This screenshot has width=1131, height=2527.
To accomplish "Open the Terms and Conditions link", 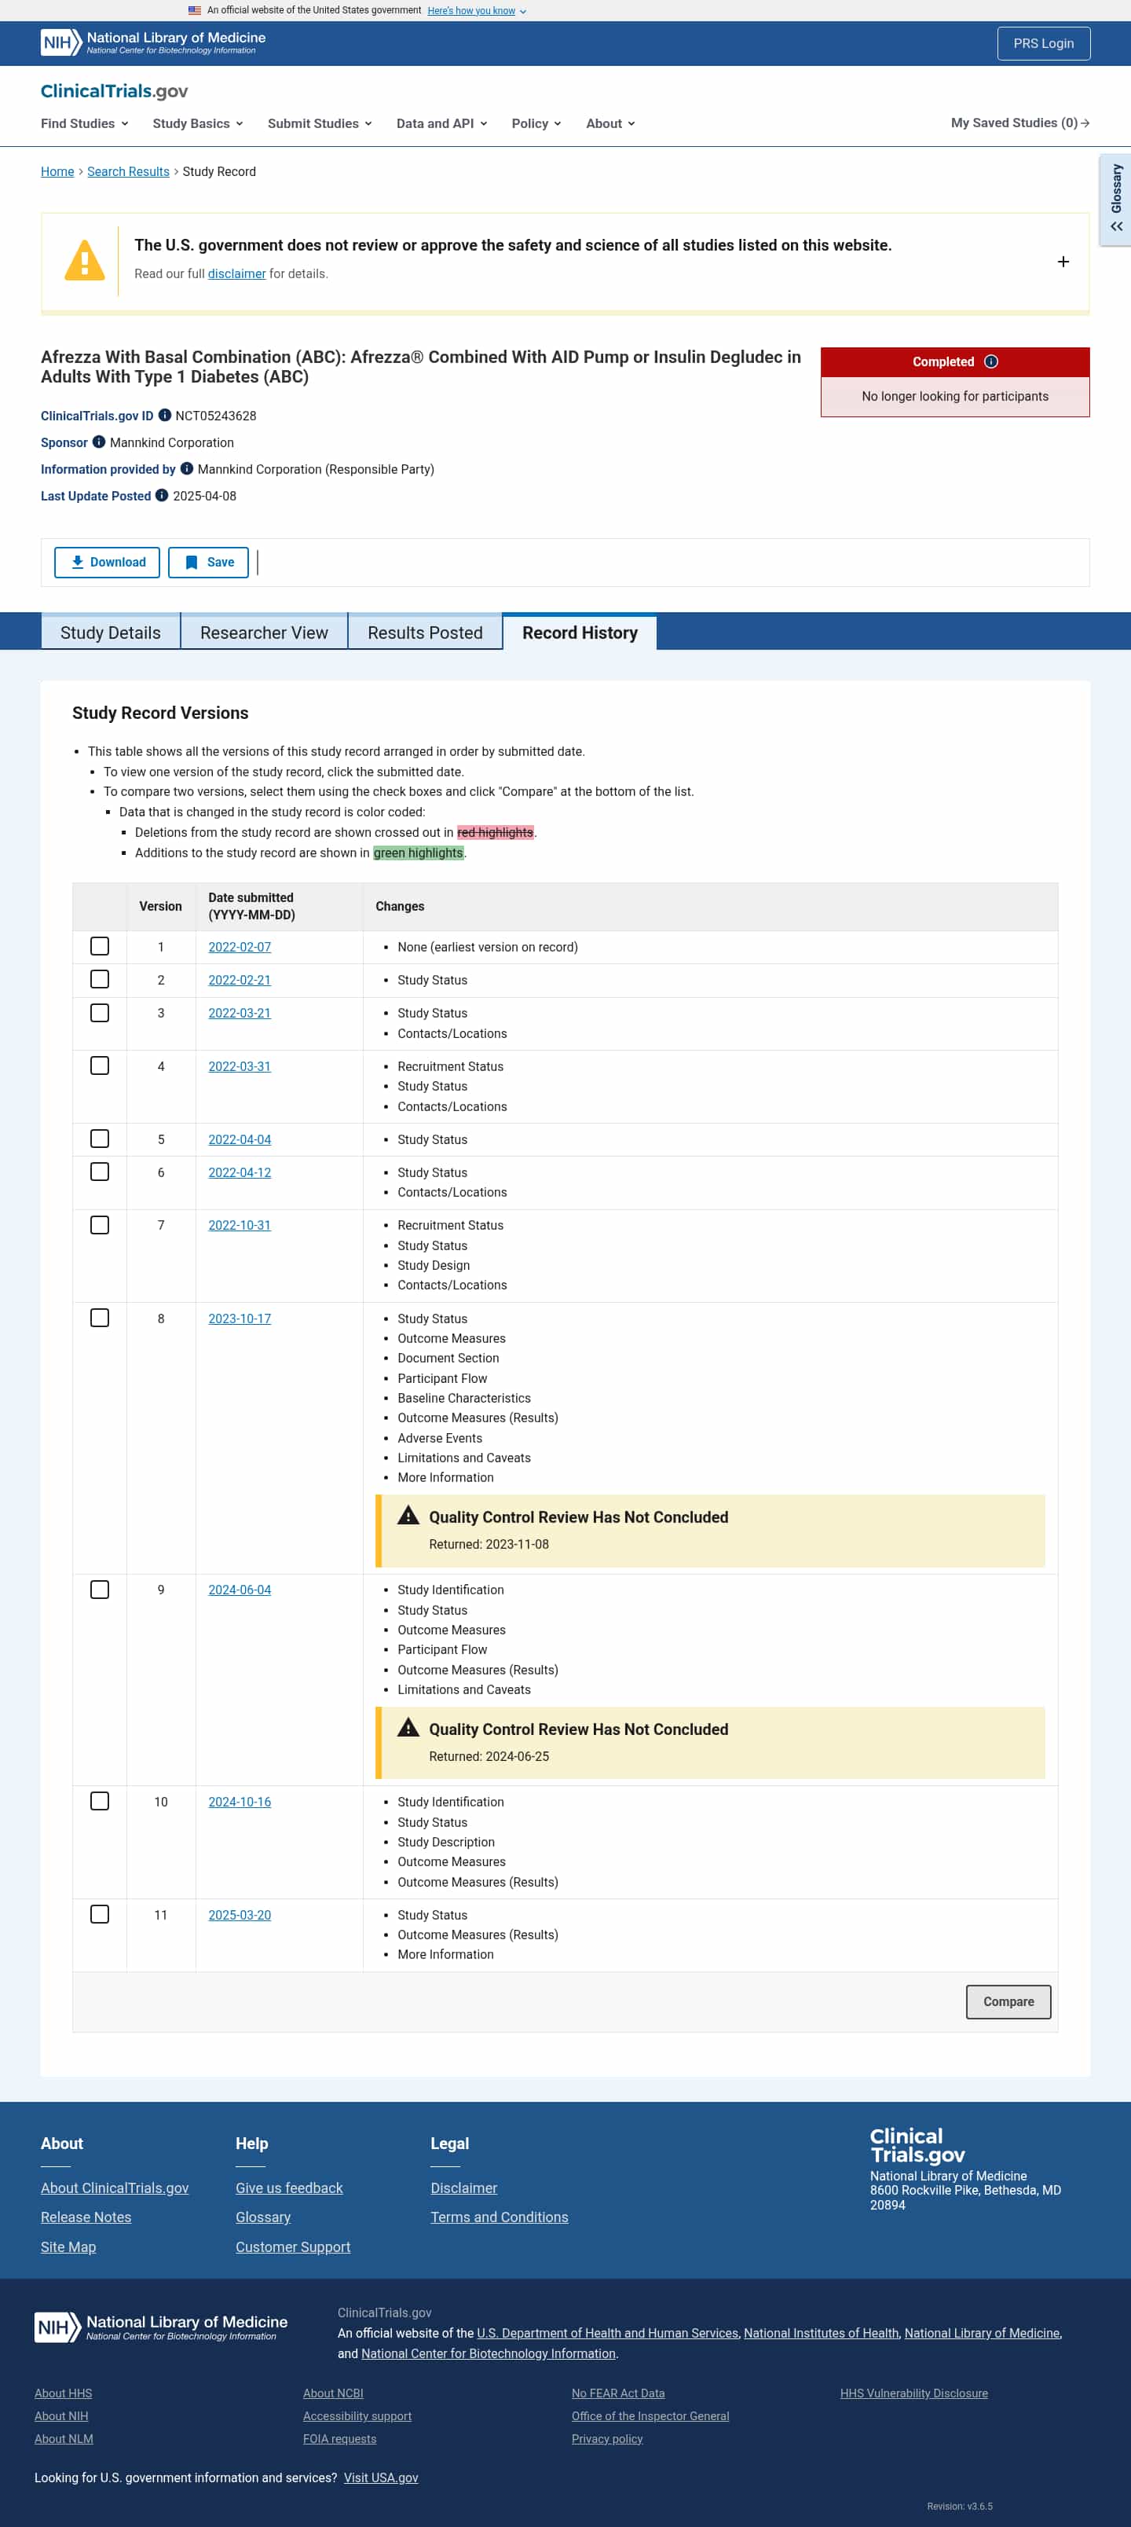I will [x=500, y=2217].
